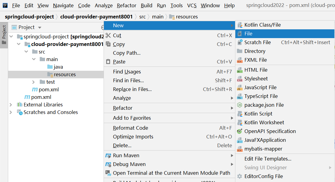Expand the External Libraries node
The image size is (335, 182).
[11, 105]
